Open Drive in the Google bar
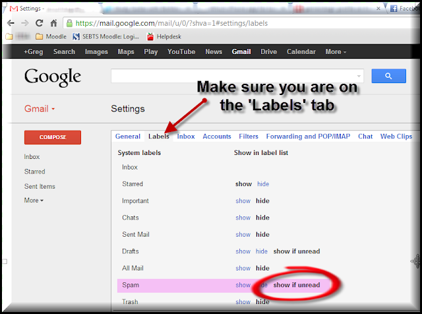The width and height of the screenshot is (422, 314). click(268, 51)
